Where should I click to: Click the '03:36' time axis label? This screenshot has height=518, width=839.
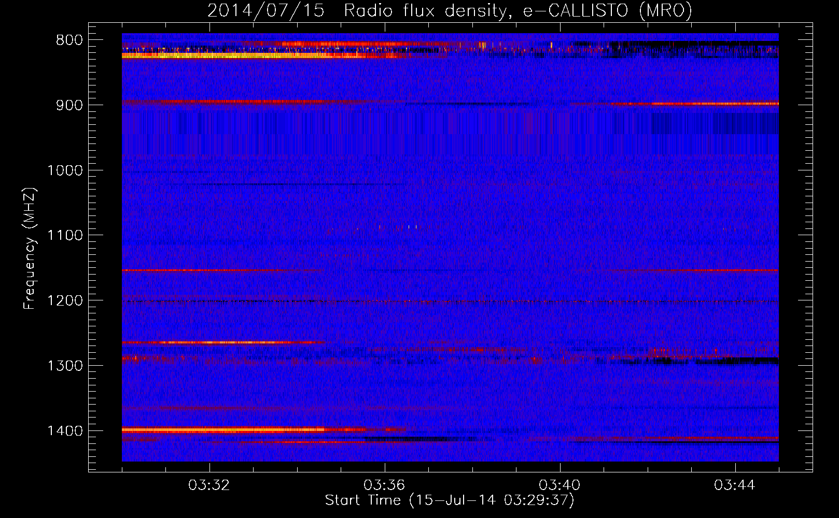(x=384, y=485)
